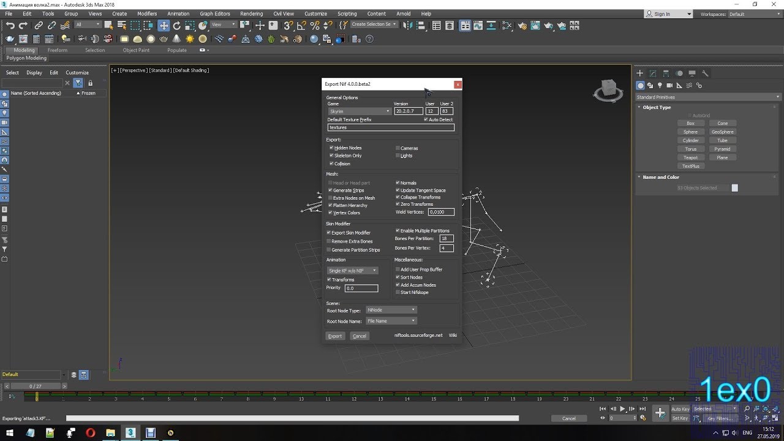The image size is (784, 441).
Task: Click the Redo arrow in main toolbar
Action: tap(23, 25)
